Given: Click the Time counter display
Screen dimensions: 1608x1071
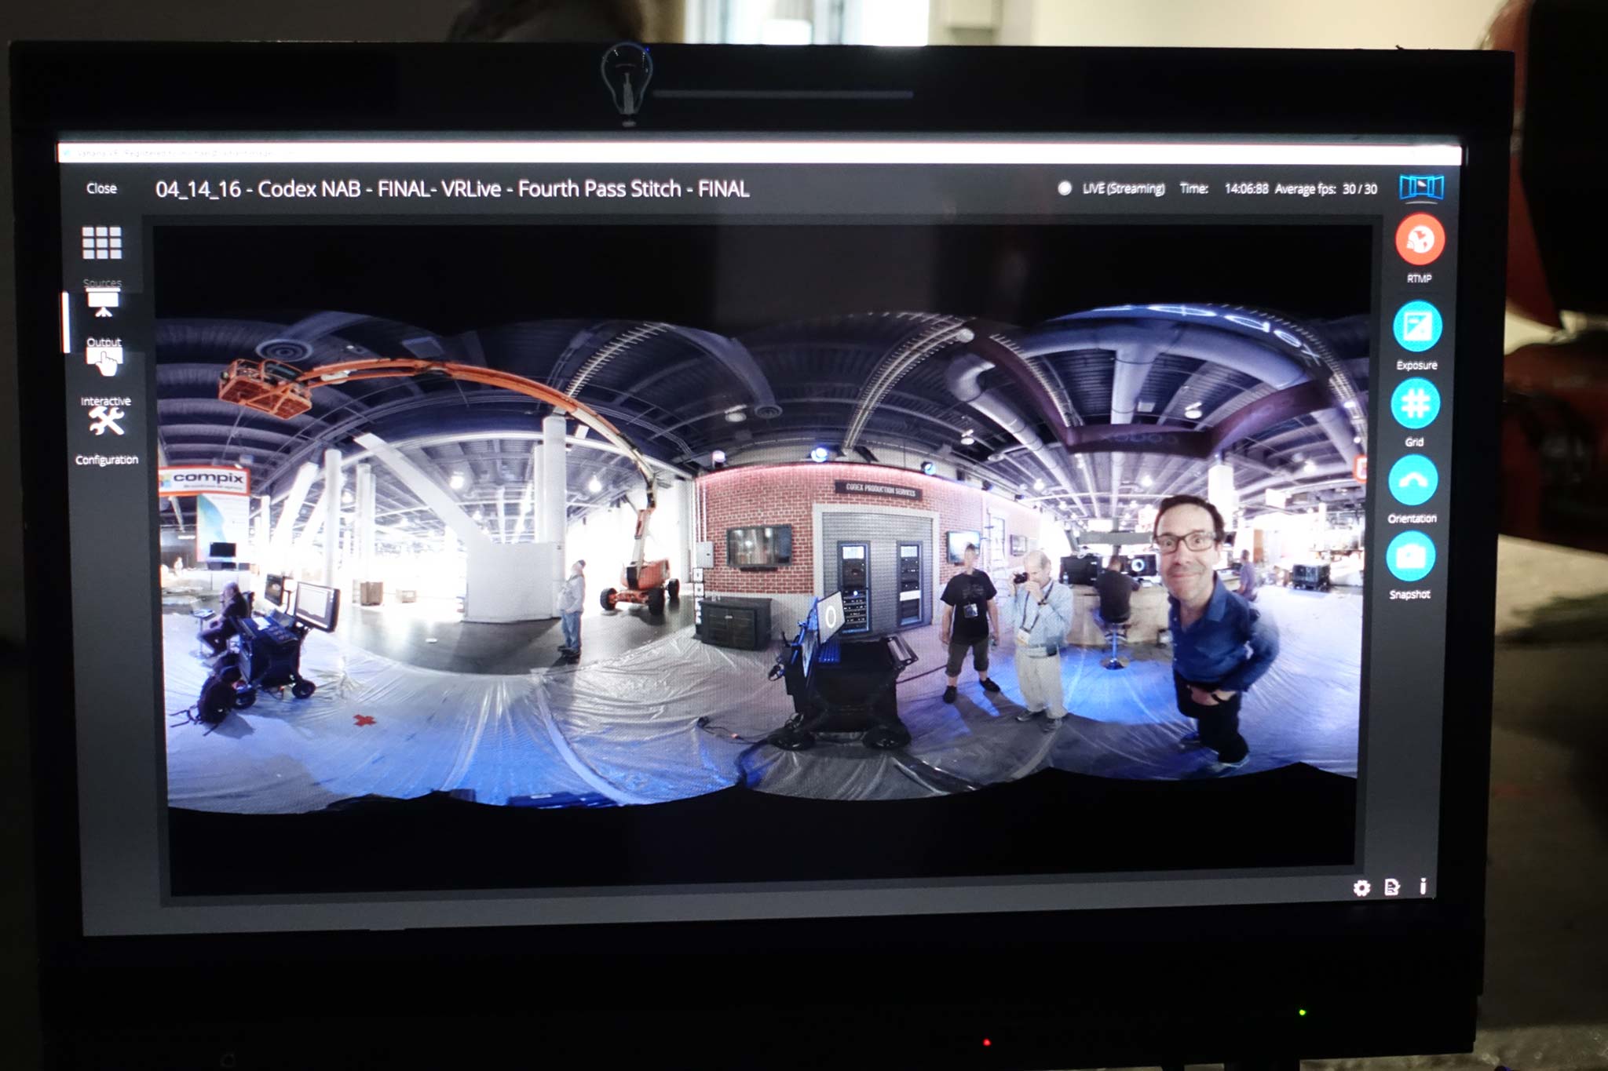Looking at the screenshot, I should [x=1245, y=189].
